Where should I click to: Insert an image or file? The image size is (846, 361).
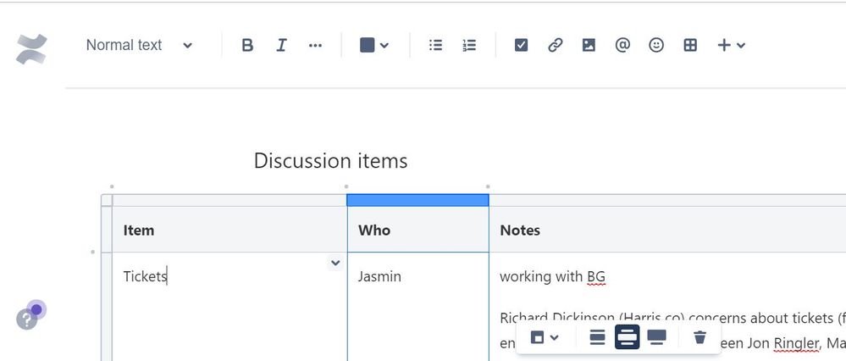(x=589, y=45)
